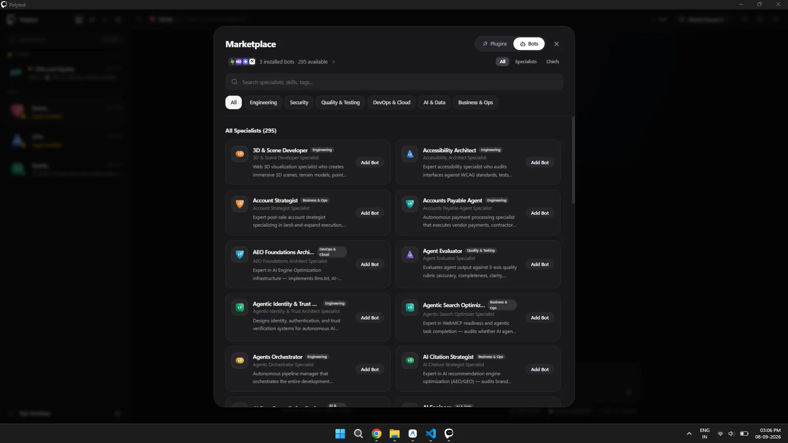Viewport: 788px width, 443px height.
Task: Click the AI Citation Strategist avatar icon
Action: click(x=410, y=361)
